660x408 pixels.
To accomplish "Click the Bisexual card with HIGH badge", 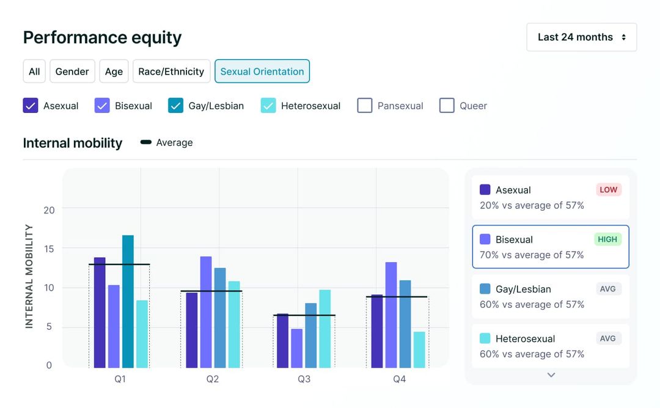I will click(x=550, y=247).
